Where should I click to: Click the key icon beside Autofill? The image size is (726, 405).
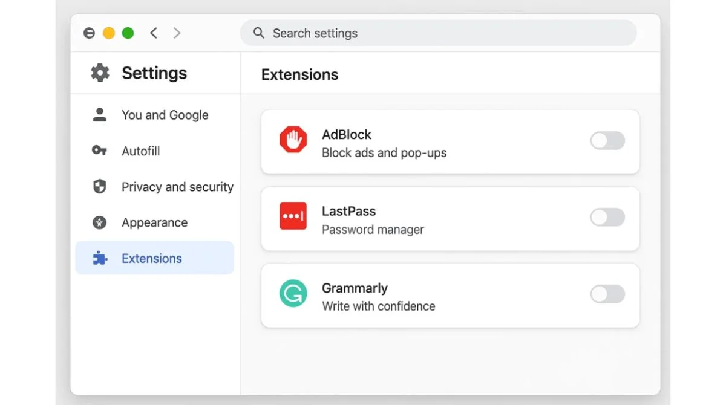click(x=99, y=151)
